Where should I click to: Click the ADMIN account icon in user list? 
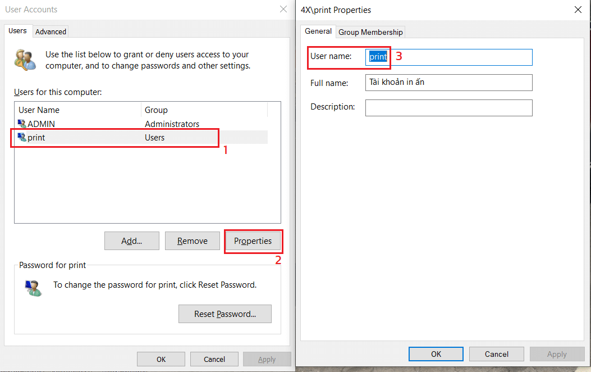point(22,124)
